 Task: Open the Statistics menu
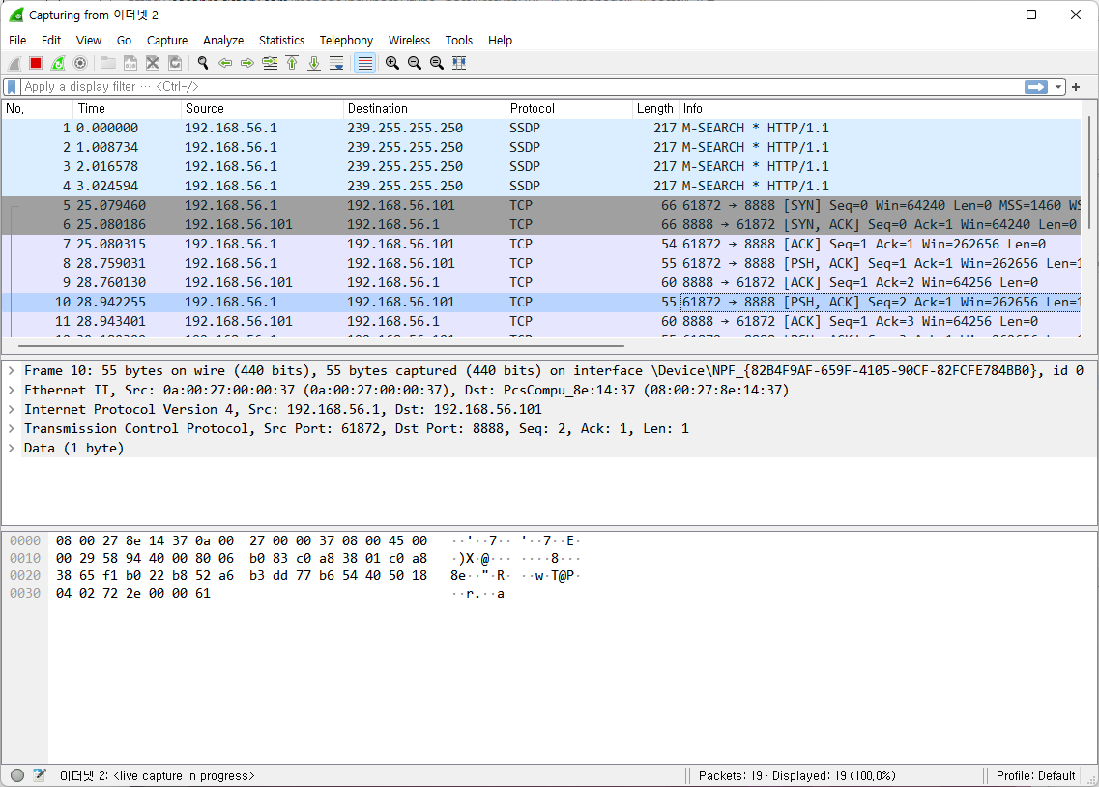282,40
